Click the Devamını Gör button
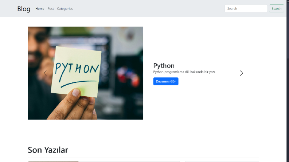Viewport: 289px width, 162px height. pyautogui.click(x=166, y=81)
